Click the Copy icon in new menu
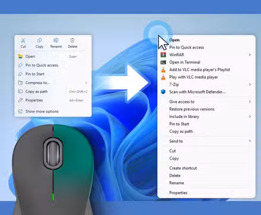Screen dimensions: 261x215 pos(39,41)
